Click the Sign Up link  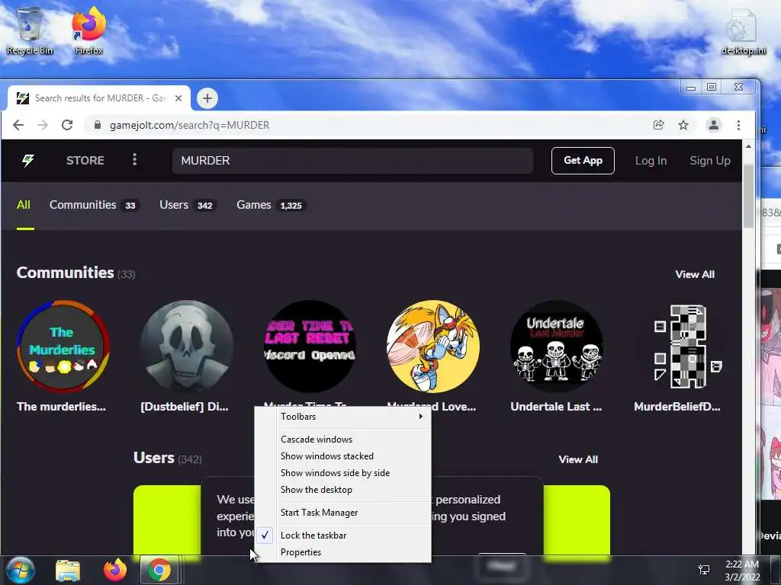click(x=710, y=161)
